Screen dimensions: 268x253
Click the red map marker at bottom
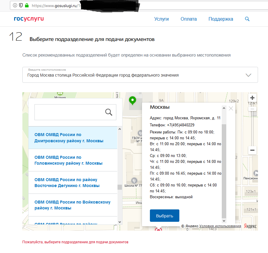tap(158, 229)
